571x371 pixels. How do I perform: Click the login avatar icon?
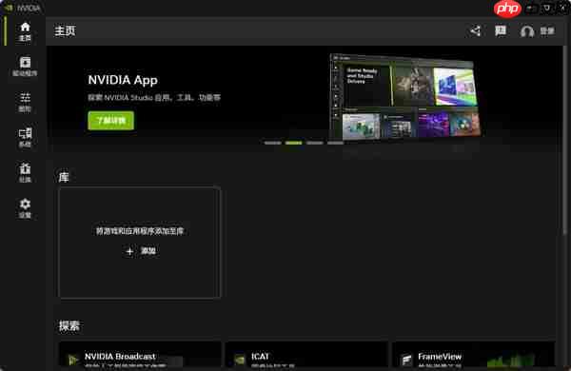point(527,31)
